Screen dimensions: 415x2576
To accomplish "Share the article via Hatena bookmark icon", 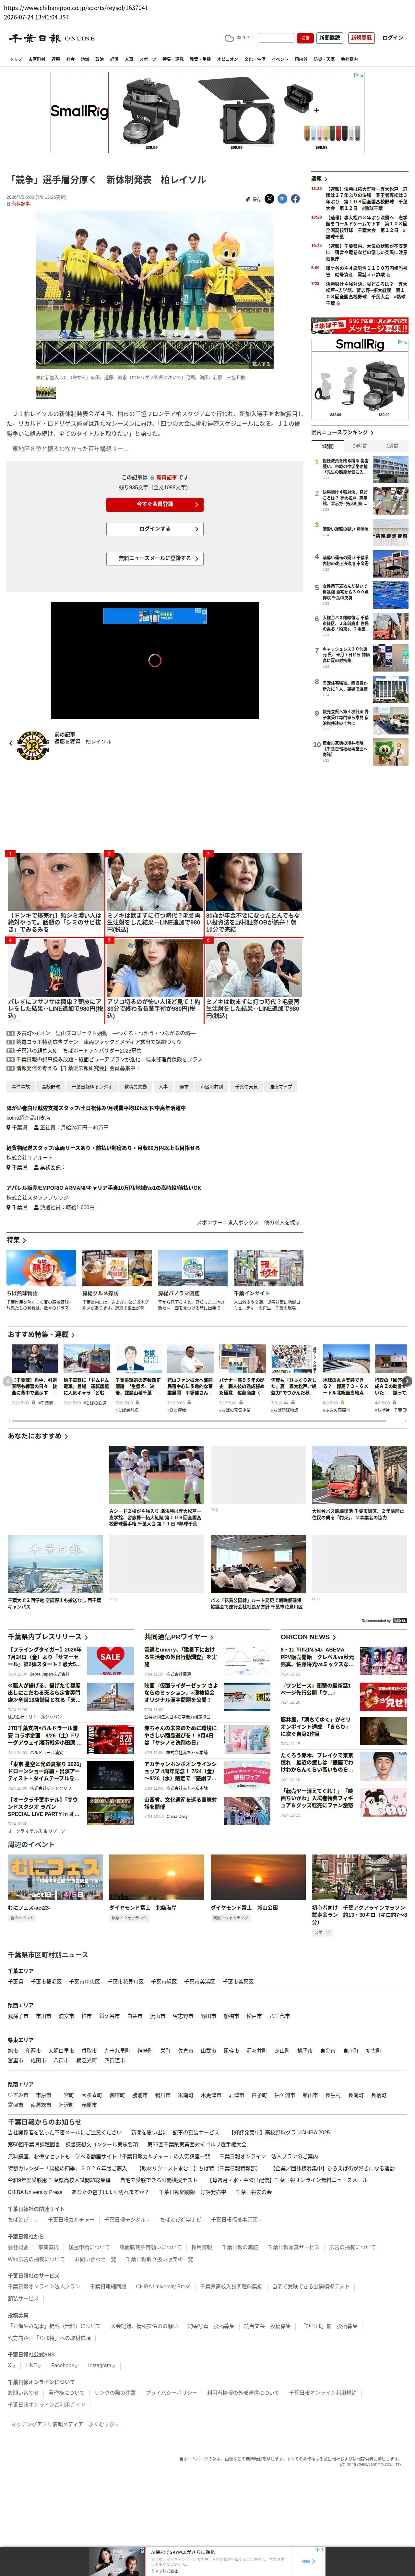I will pyautogui.click(x=282, y=199).
